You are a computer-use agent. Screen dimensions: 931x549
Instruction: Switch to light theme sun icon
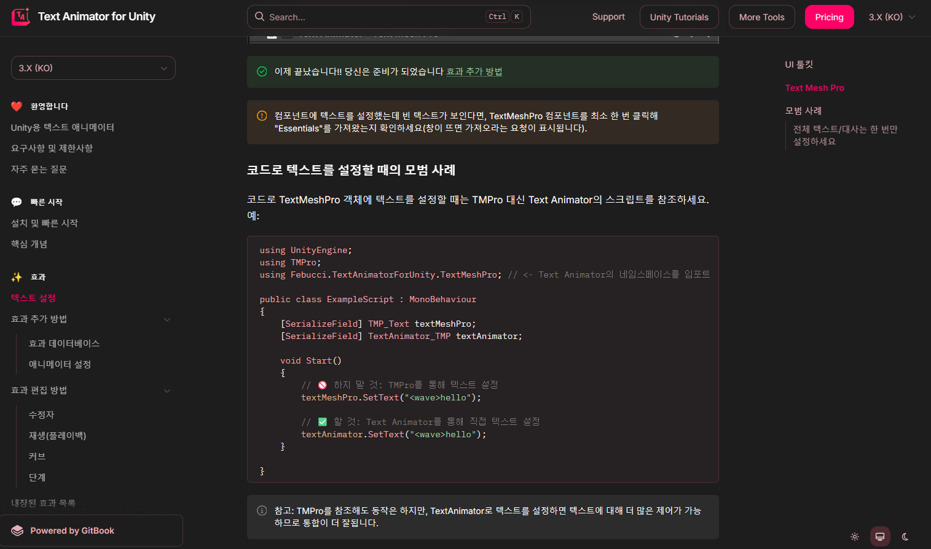tap(855, 537)
